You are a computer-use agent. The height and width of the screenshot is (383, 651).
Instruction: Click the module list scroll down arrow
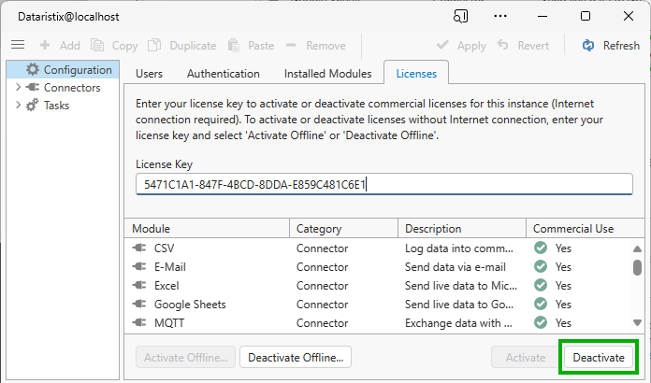click(x=637, y=322)
